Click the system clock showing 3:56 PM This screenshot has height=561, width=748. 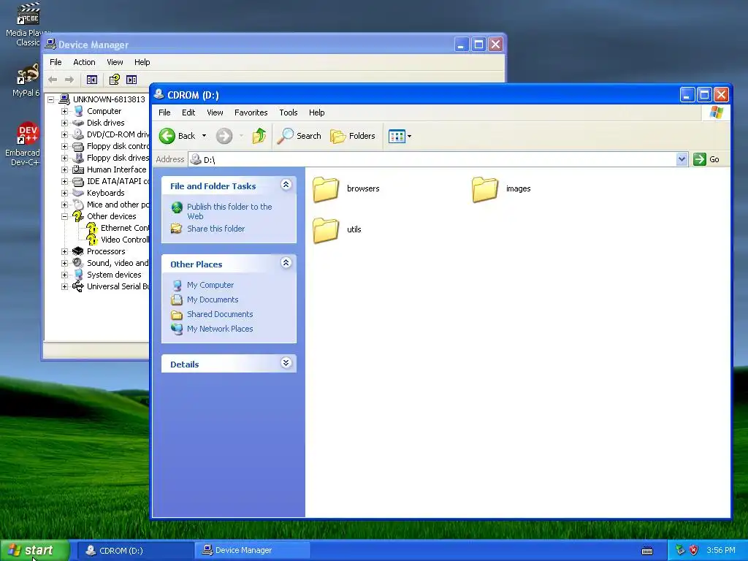click(x=721, y=551)
